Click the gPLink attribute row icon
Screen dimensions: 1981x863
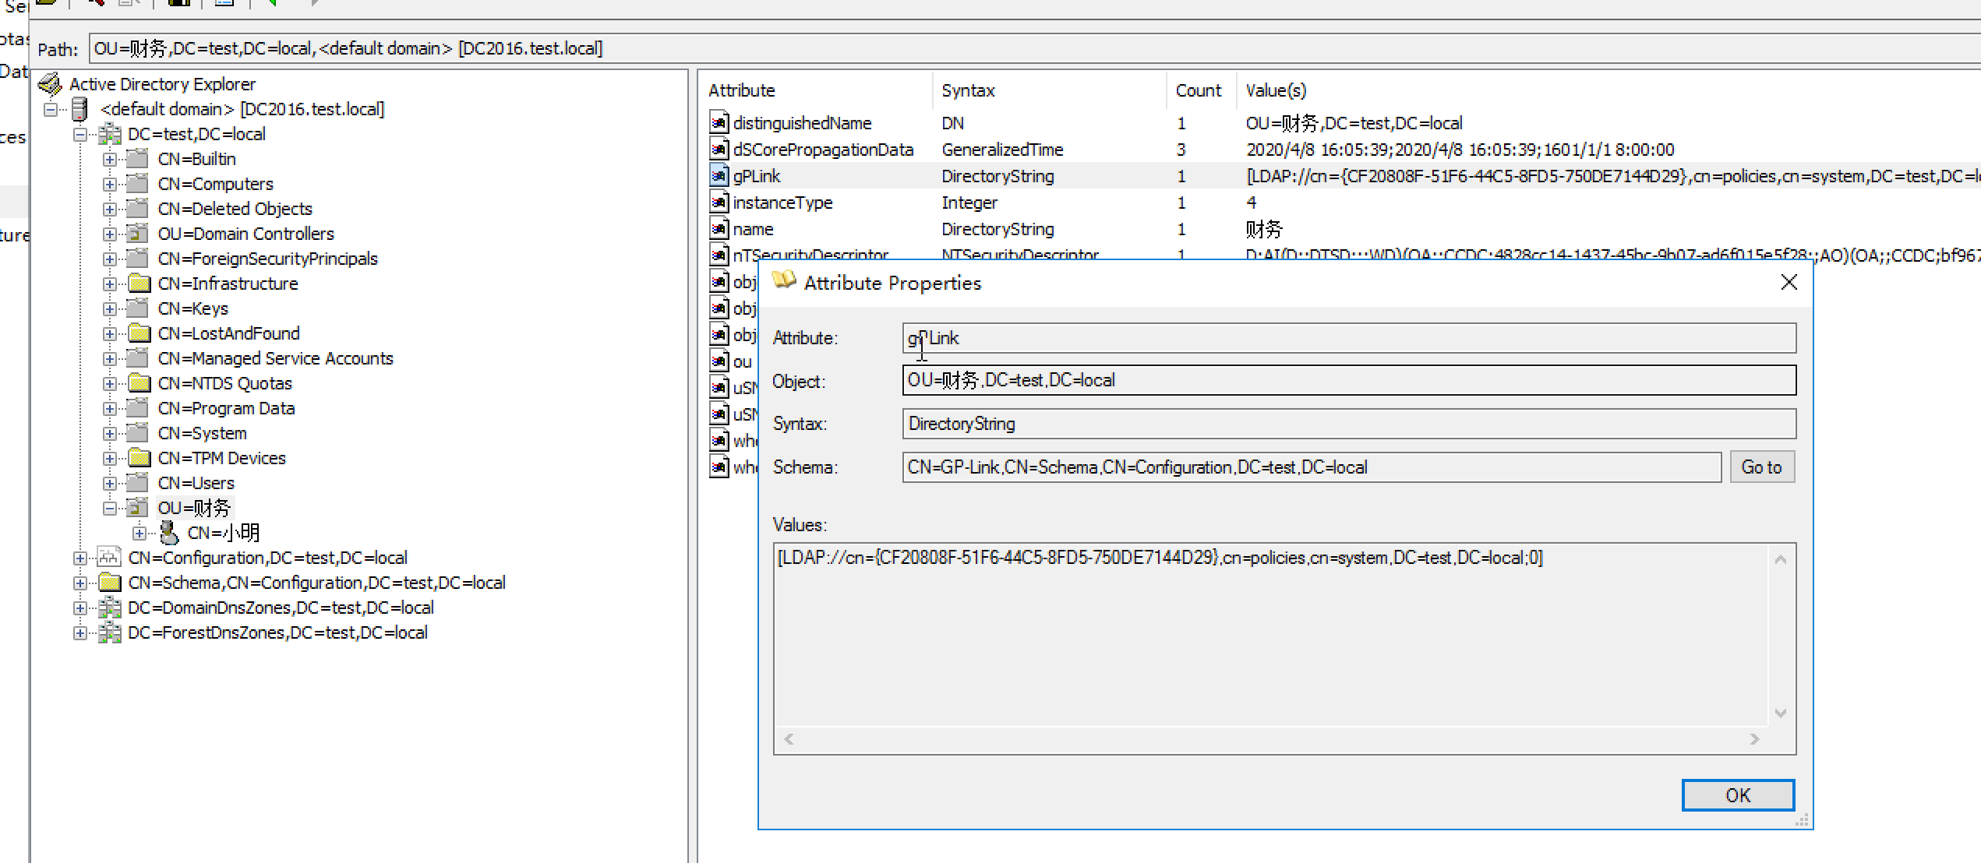pos(719,175)
